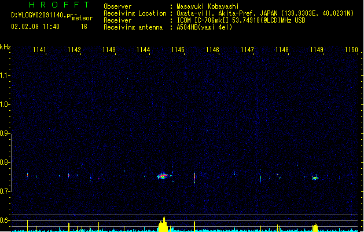This screenshot has height=232, width=364.
Task: Click the 'Receiving antenna' label
Action: point(133,27)
